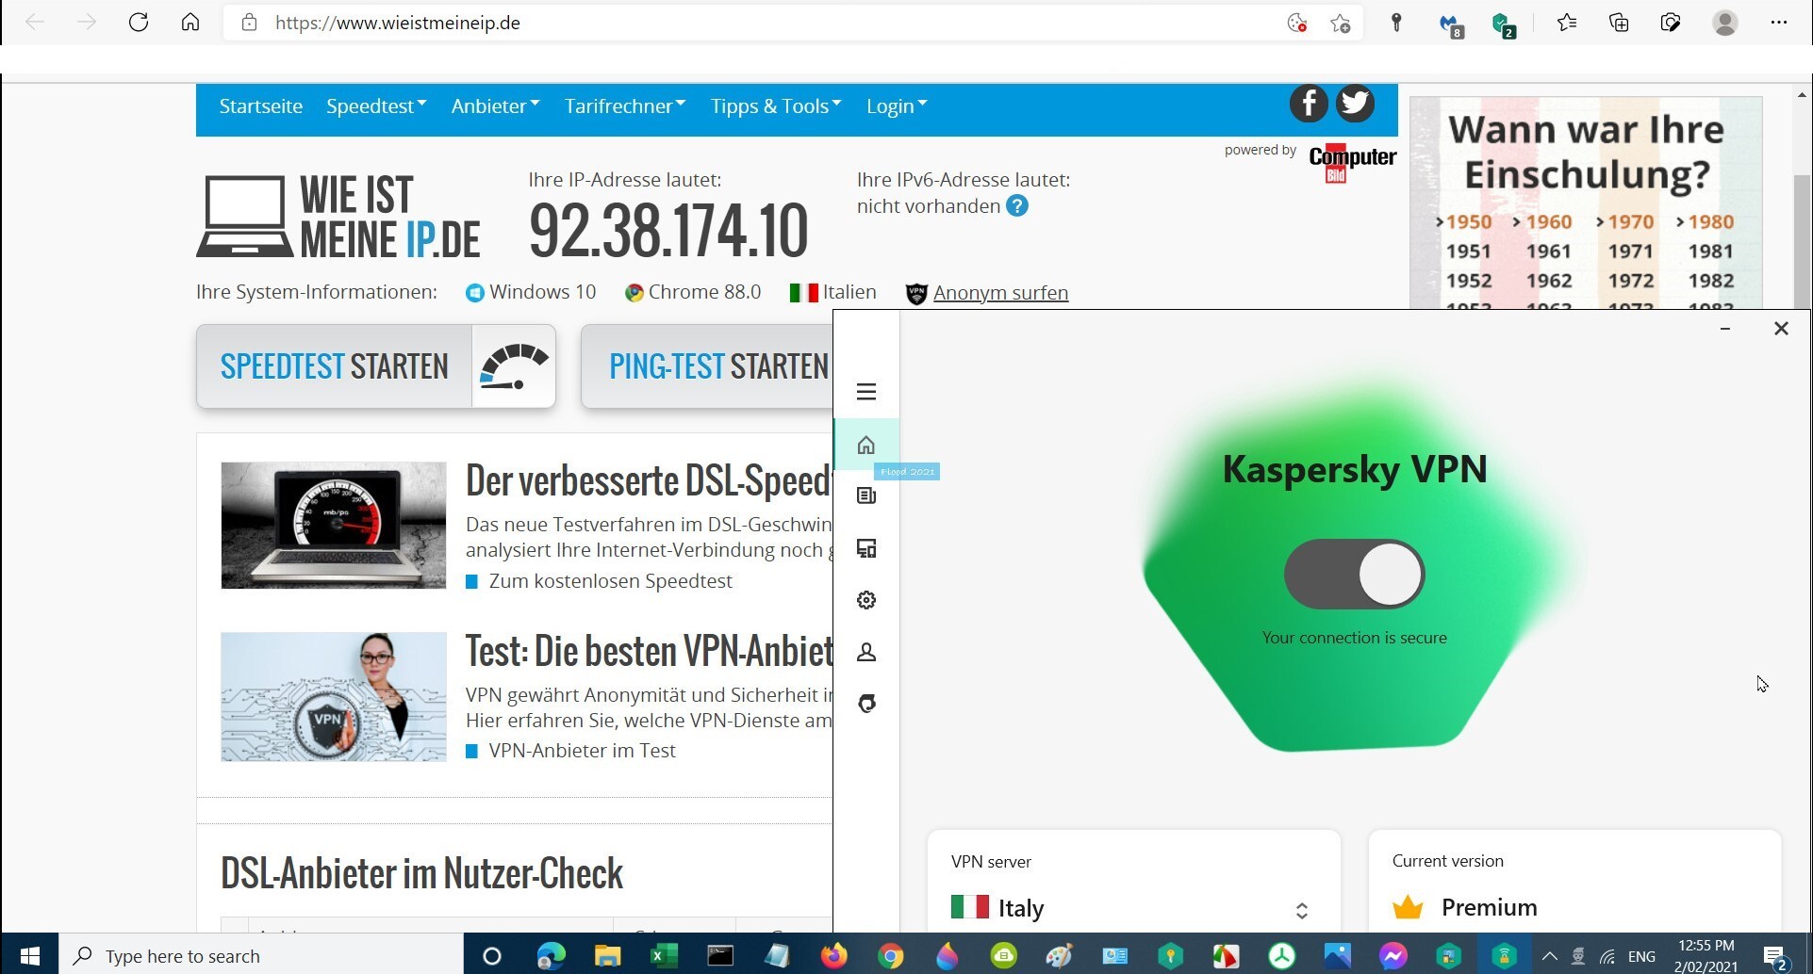Open the Malwarebytes extension icon

(x=1451, y=25)
